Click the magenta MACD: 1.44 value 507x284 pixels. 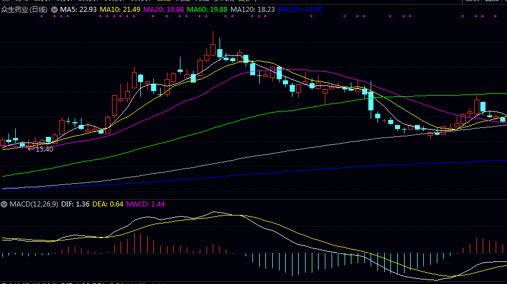coord(145,204)
